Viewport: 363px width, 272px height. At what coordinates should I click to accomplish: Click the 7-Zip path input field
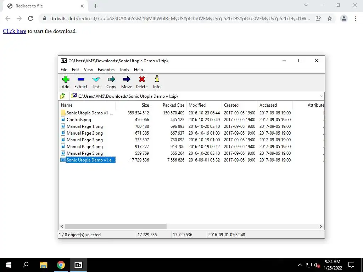tap(197, 96)
